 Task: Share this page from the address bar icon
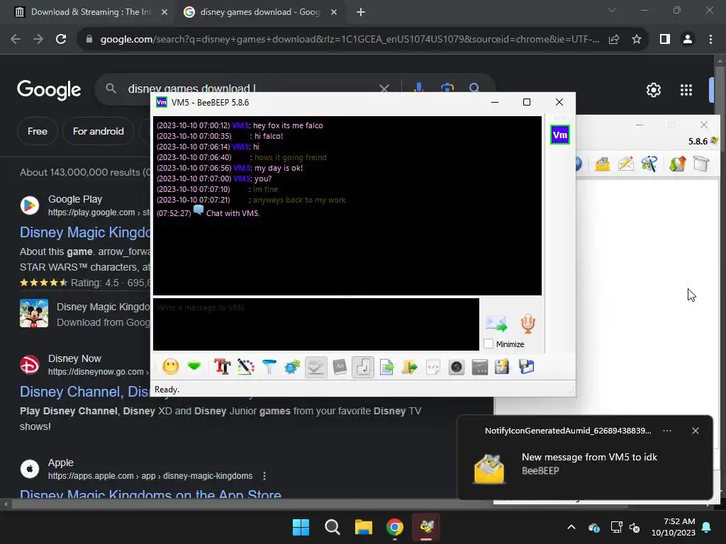click(x=614, y=40)
